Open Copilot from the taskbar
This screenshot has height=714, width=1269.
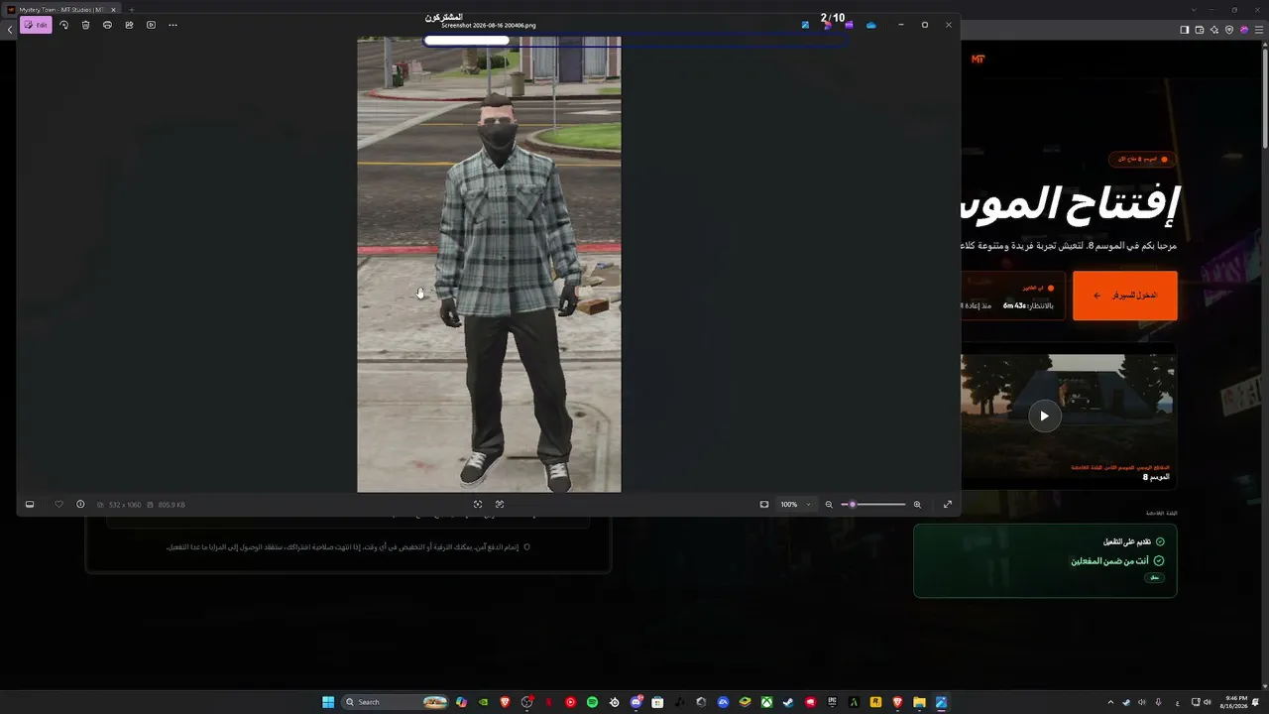click(461, 702)
